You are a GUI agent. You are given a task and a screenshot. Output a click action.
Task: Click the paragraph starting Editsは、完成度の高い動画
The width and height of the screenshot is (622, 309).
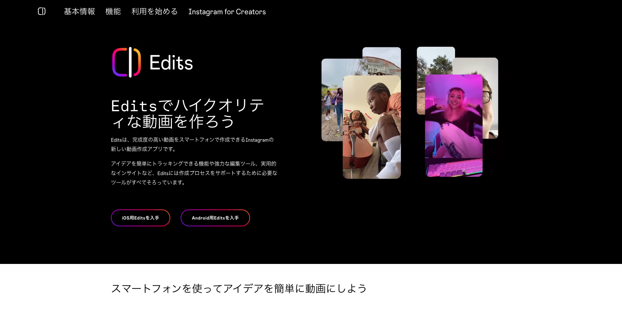(192, 144)
